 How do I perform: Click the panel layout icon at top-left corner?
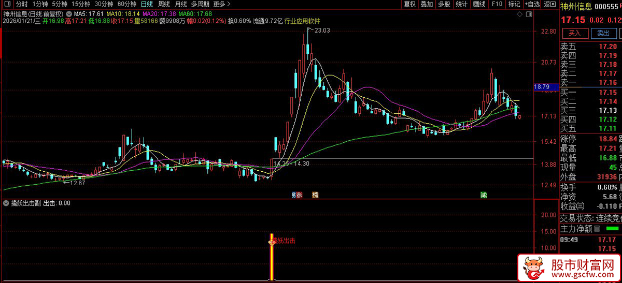[x=7, y=4]
